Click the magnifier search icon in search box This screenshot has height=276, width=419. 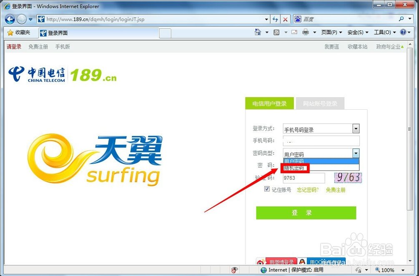[401, 19]
